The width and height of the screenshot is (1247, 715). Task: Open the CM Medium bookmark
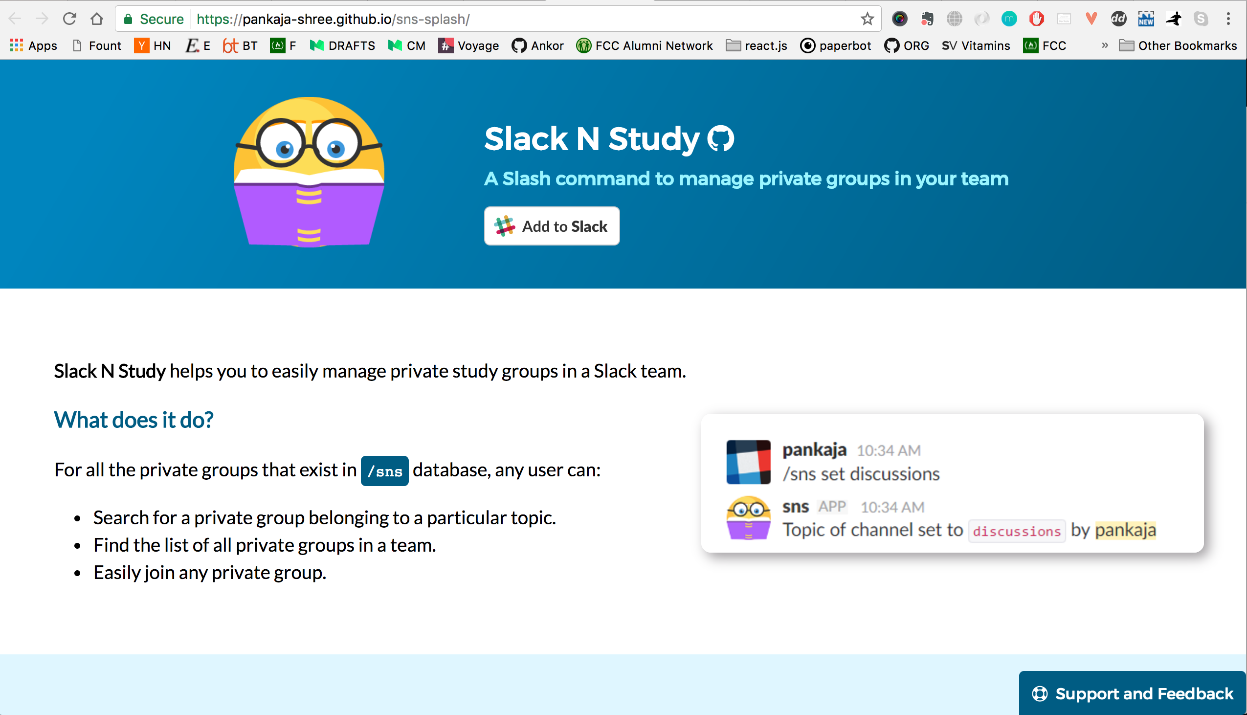pyautogui.click(x=406, y=45)
